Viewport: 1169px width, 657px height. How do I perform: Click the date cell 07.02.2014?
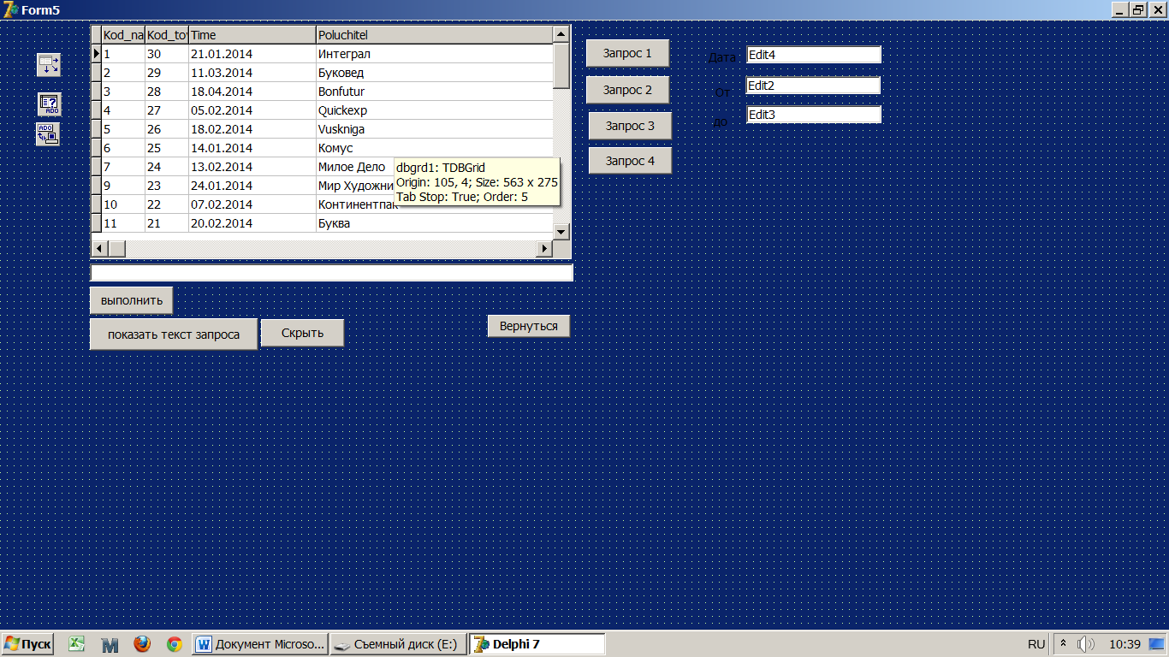coord(252,204)
